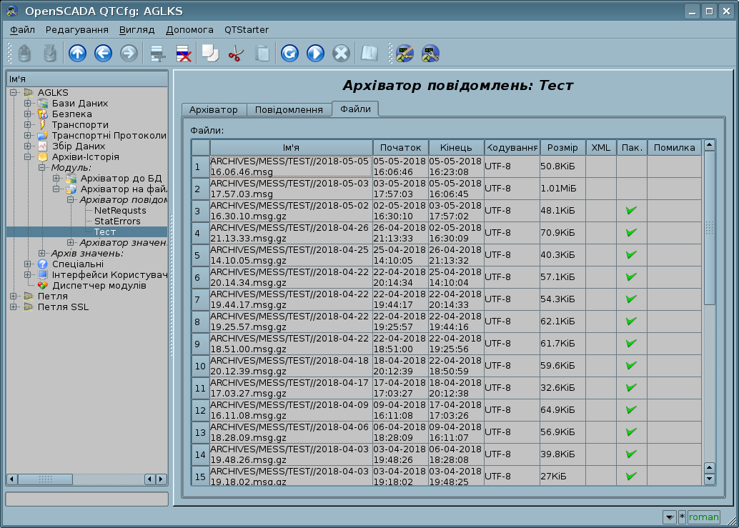
Task: Toggle the packed checkmark in row 8
Action: click(631, 322)
